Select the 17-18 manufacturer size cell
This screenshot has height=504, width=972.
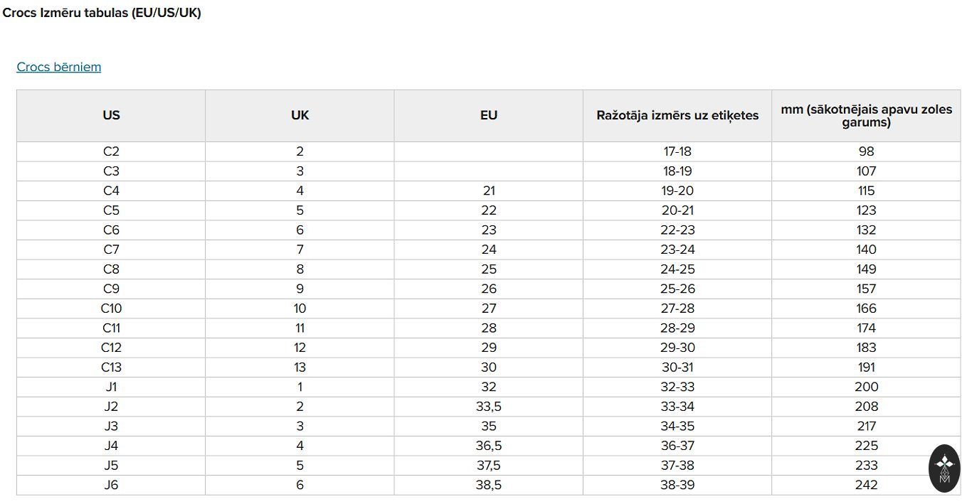[x=677, y=151]
